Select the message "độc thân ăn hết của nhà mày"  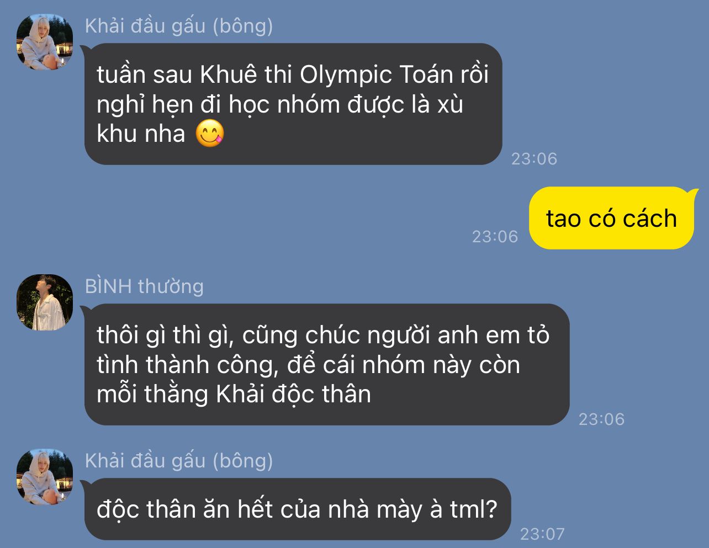298,509
